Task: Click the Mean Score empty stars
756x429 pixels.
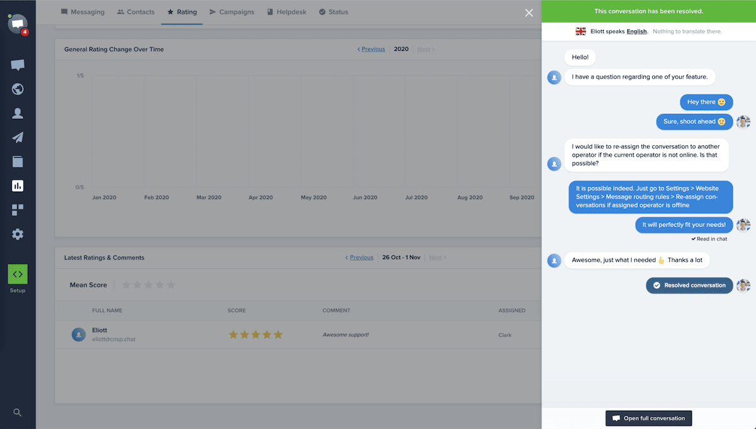Action: click(148, 285)
